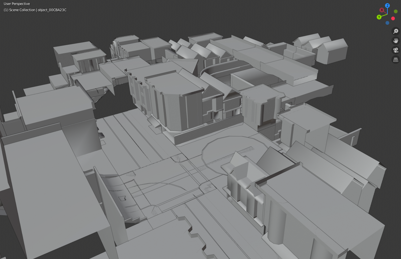
Task: Click the 'User Perspective' overlay text
Action: (x=17, y=4)
